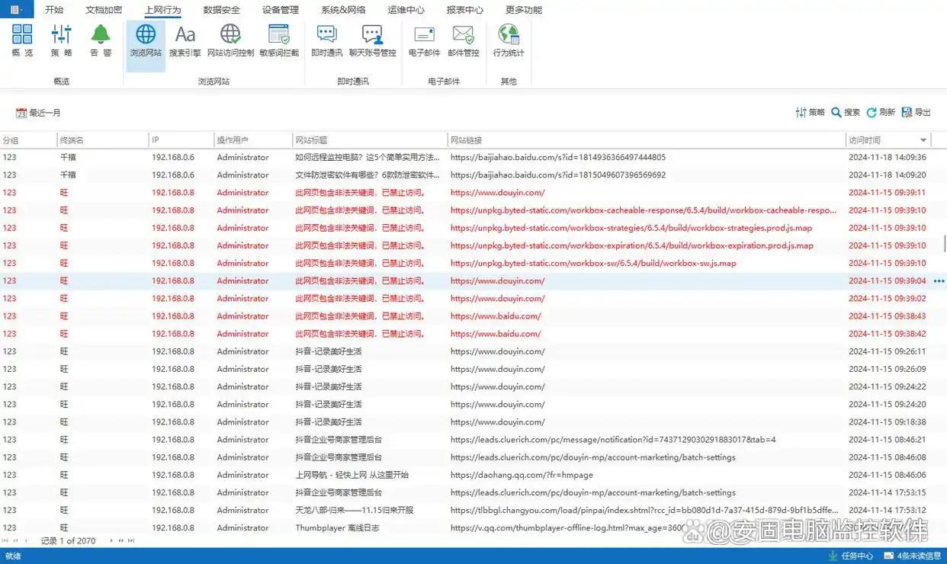Click the 访问时间 column sort arrow
The height and width of the screenshot is (564, 947).
tap(923, 140)
